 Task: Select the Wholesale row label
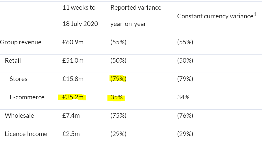coord(19,115)
